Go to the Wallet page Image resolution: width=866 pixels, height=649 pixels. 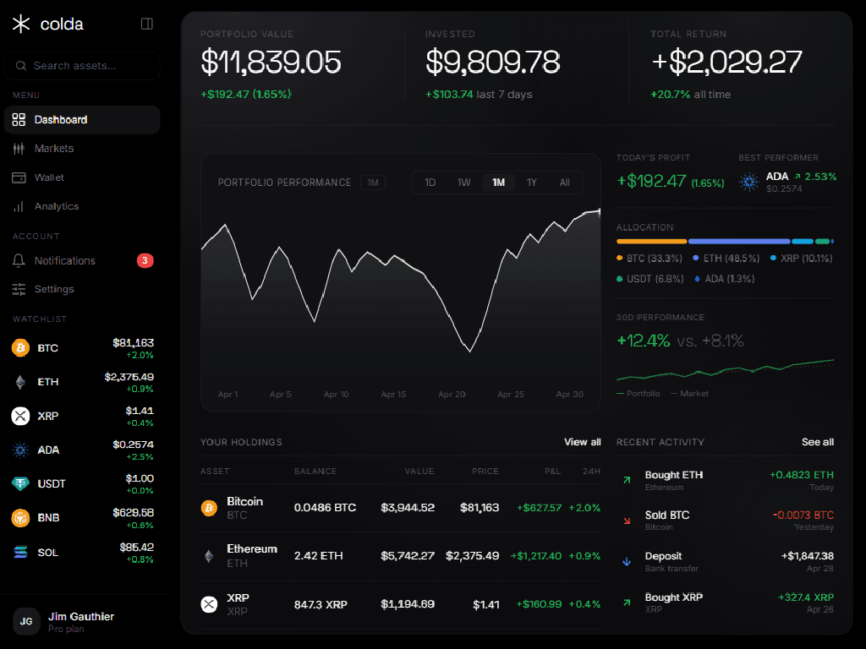point(82,177)
